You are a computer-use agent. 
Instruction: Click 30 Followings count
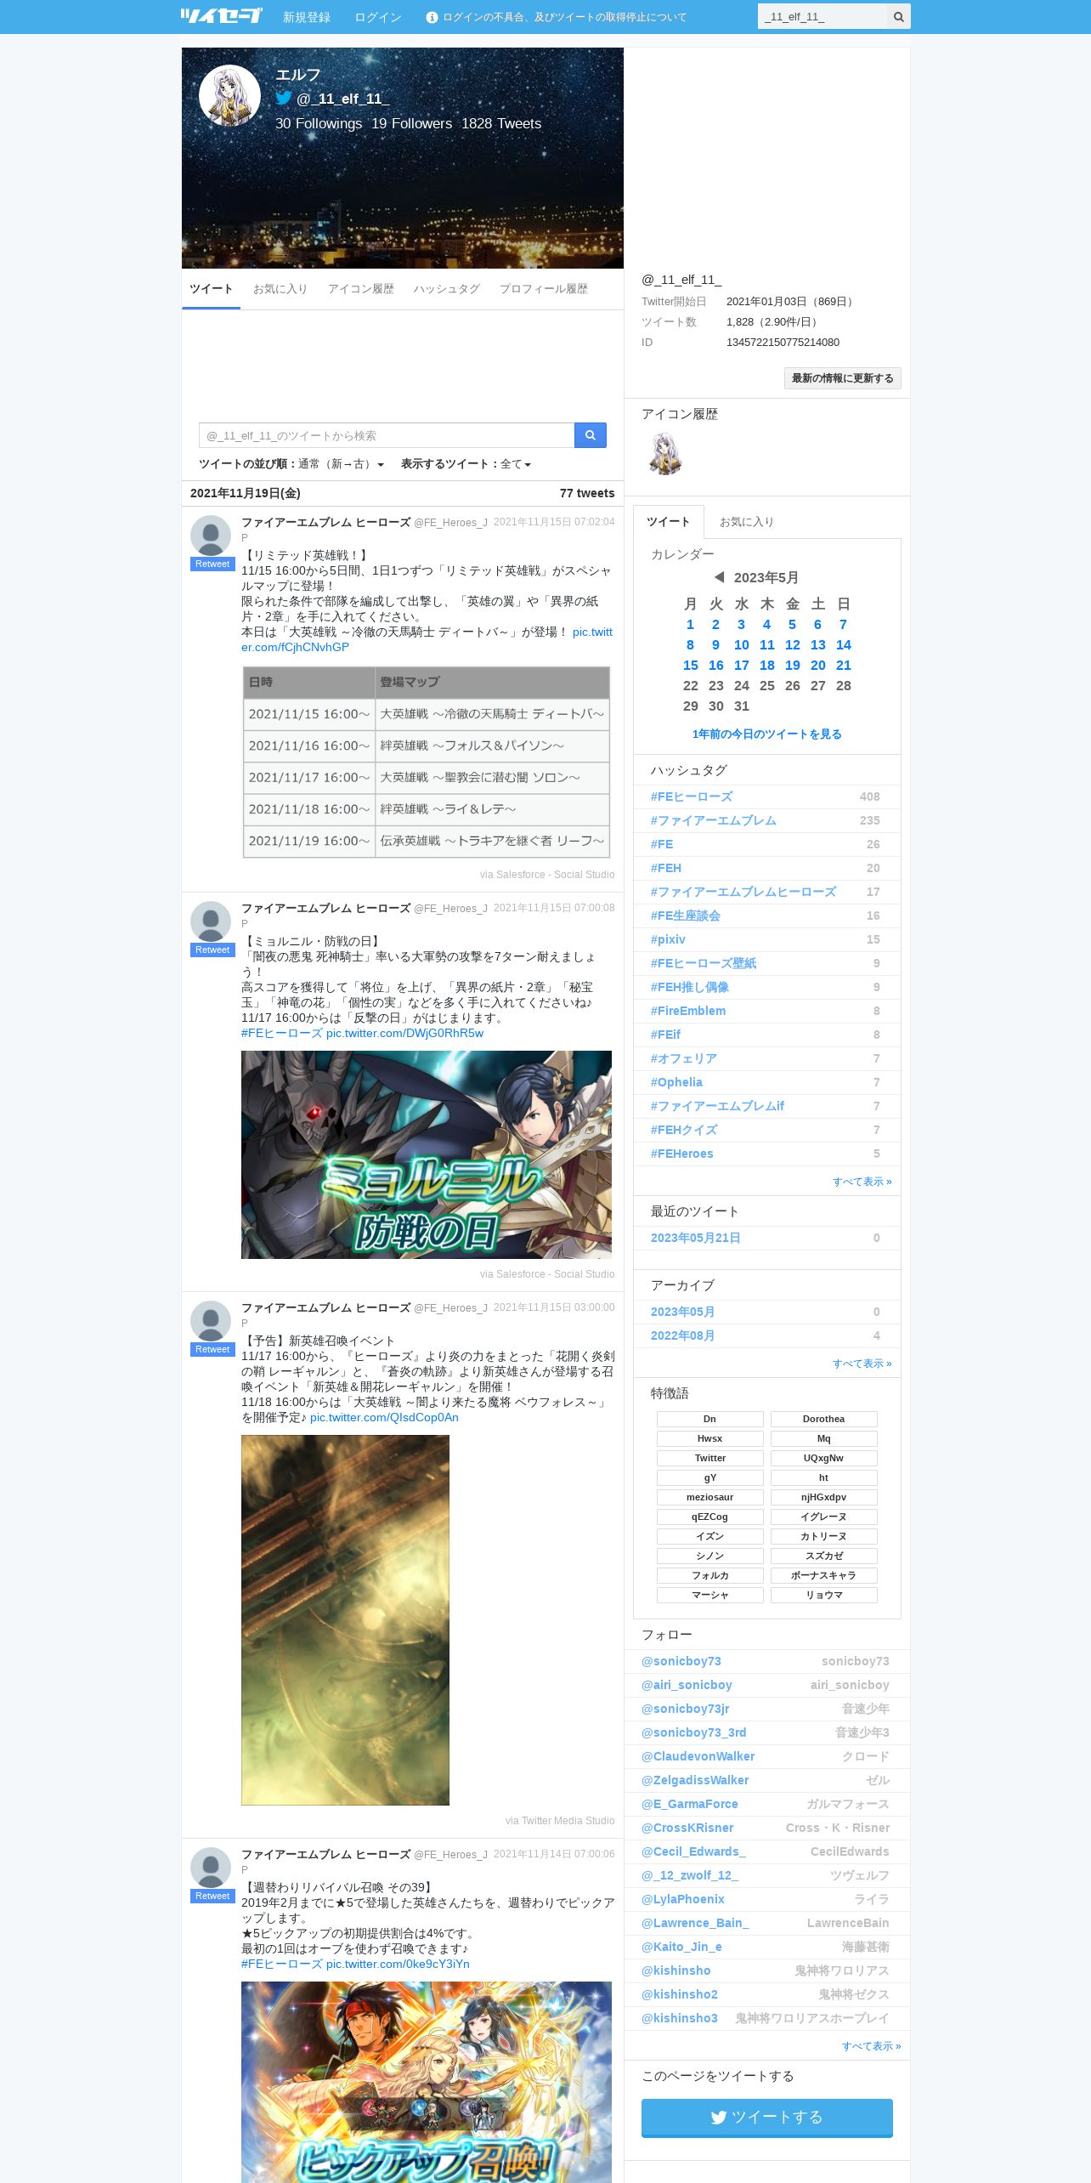pos(319,123)
